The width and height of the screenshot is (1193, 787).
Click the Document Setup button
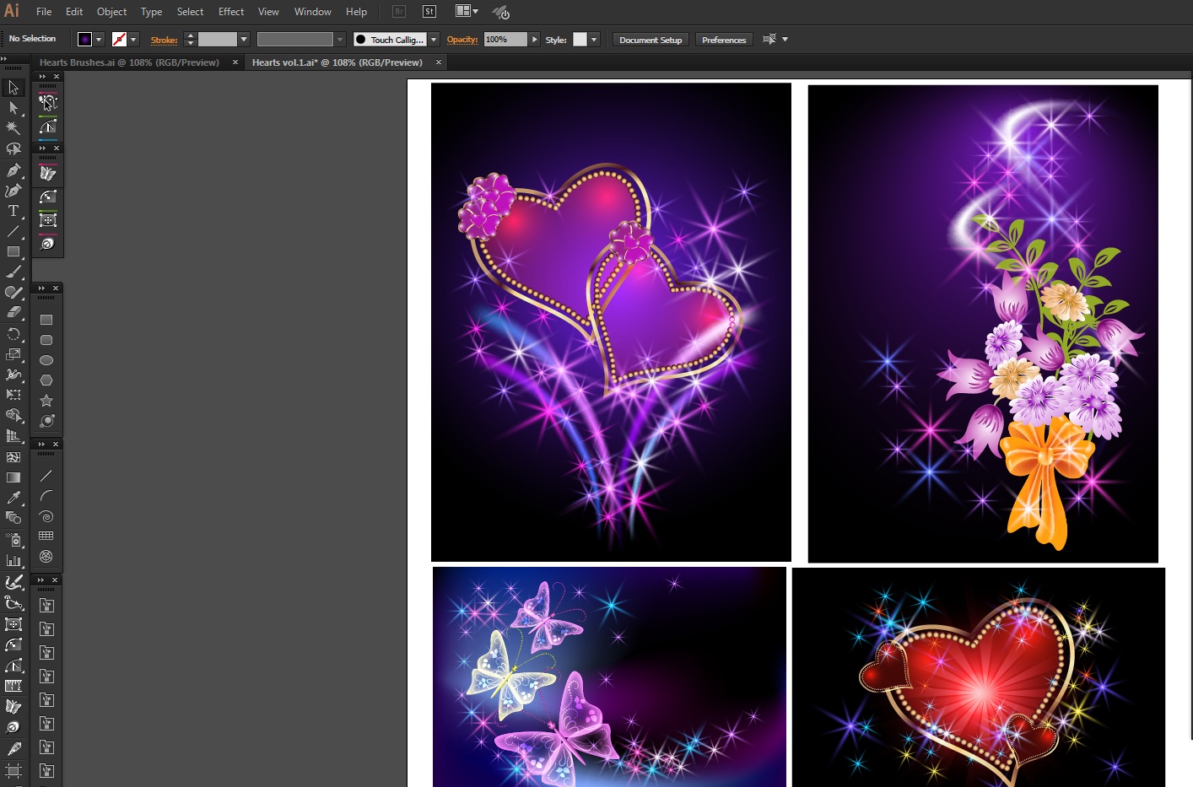[650, 40]
